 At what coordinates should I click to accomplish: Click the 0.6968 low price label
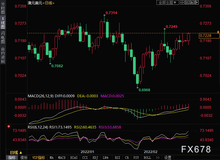pyautogui.click(x=144, y=90)
